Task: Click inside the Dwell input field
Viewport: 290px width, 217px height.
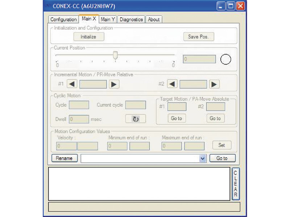Action: pyautogui.click(x=79, y=119)
